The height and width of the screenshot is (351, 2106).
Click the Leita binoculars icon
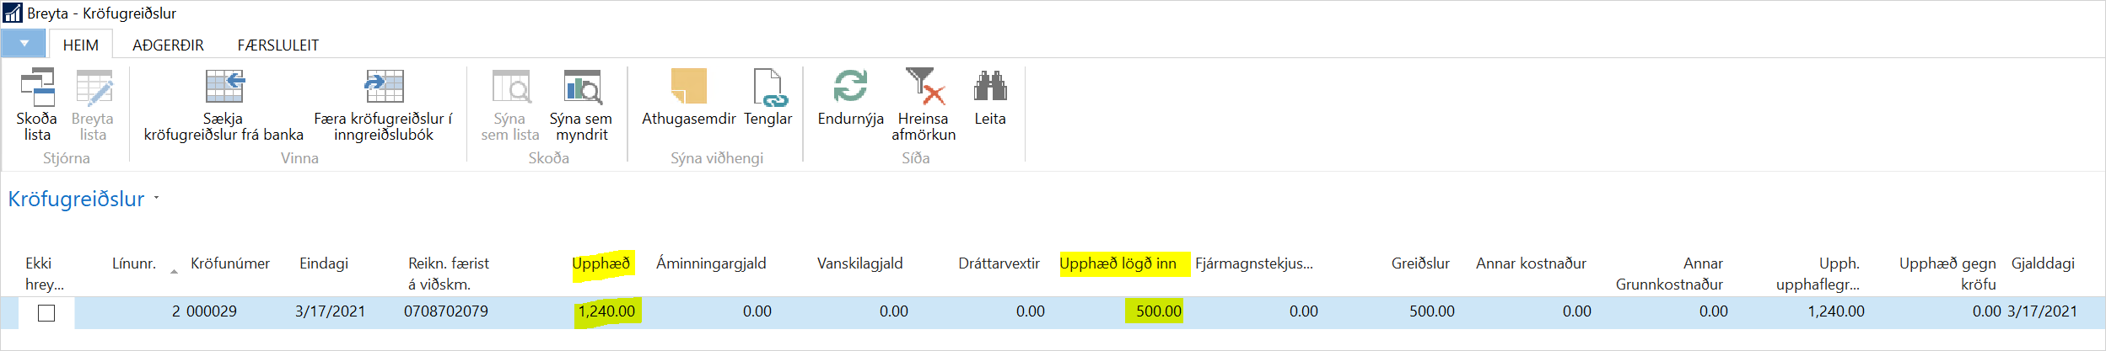coord(990,88)
